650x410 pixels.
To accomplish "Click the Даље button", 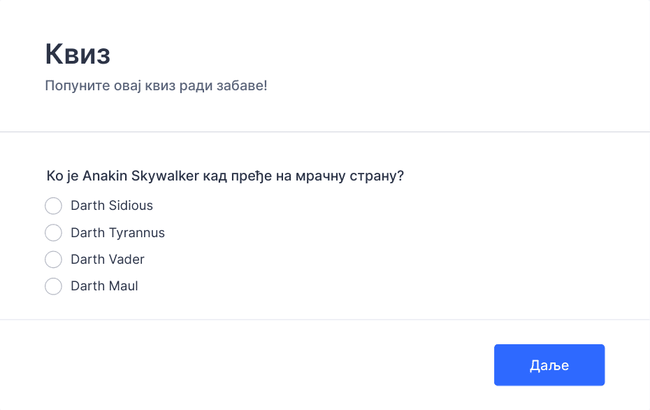I will click(549, 365).
